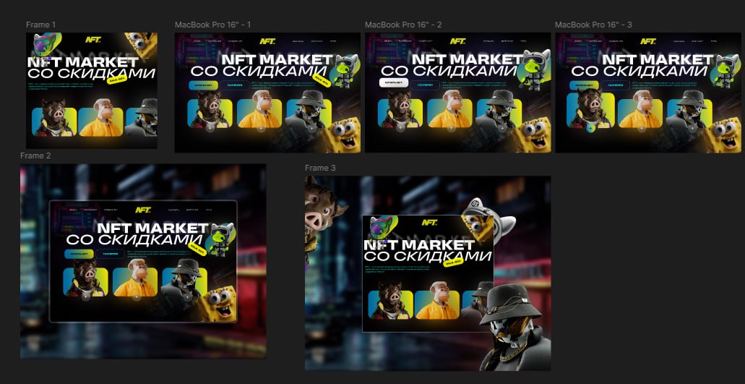Screen dimensions: 745x384
Task: Select green-faced cat astronaut in MacBook Pro 16" - 1
Action: click(x=344, y=70)
